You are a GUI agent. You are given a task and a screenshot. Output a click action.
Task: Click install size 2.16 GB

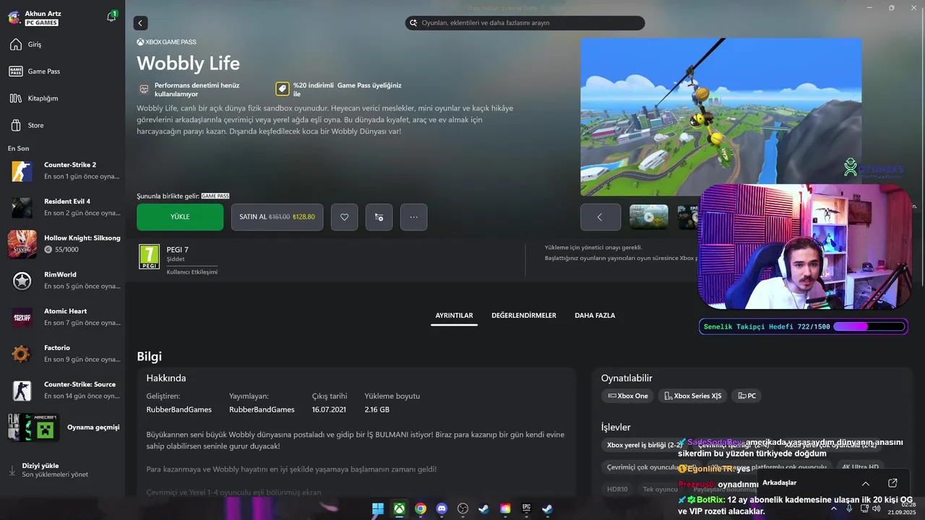pyautogui.click(x=377, y=409)
